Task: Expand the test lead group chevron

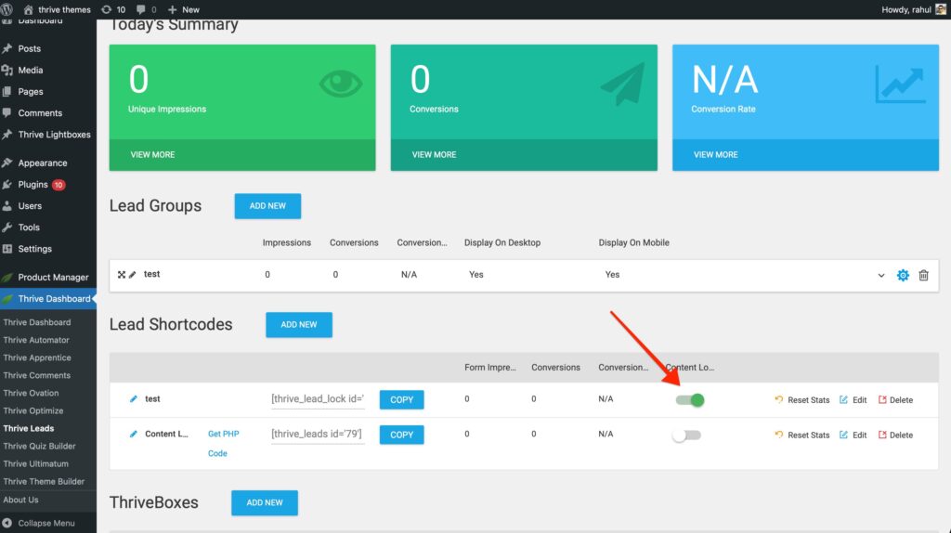Action: 881,275
